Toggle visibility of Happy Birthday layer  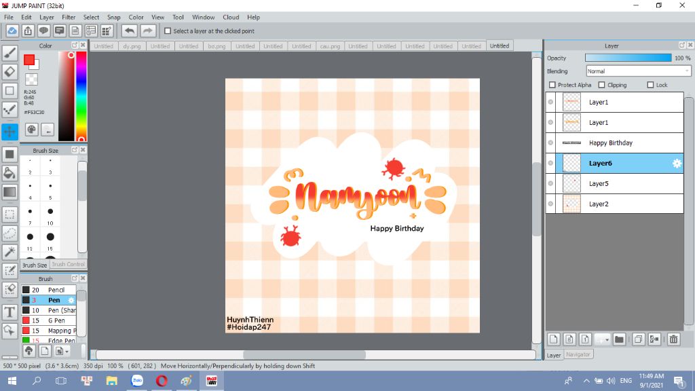click(x=550, y=143)
